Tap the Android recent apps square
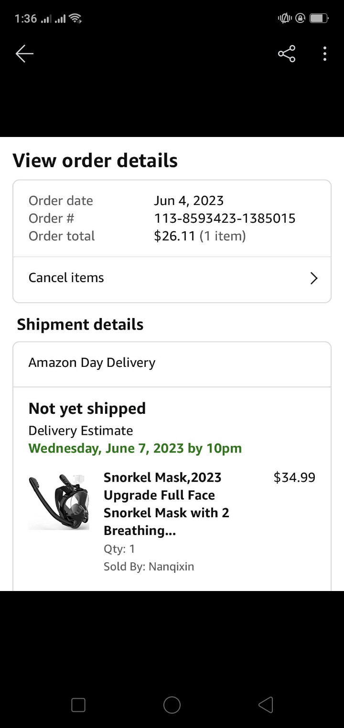 pyautogui.click(x=78, y=705)
